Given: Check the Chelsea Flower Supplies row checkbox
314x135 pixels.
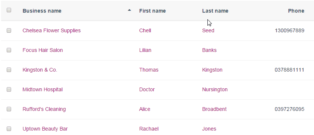Looking at the screenshot, I should (x=9, y=30).
